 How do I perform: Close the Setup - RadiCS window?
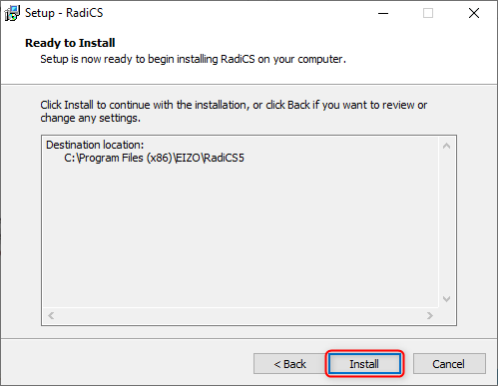pos(474,13)
